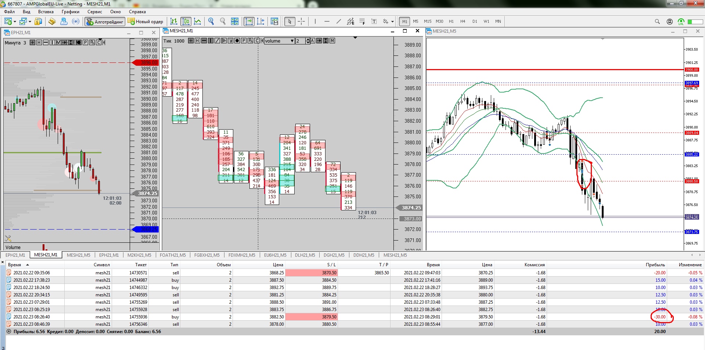Zoom out on the chart
The width and height of the screenshot is (705, 350).
pos(223,21)
